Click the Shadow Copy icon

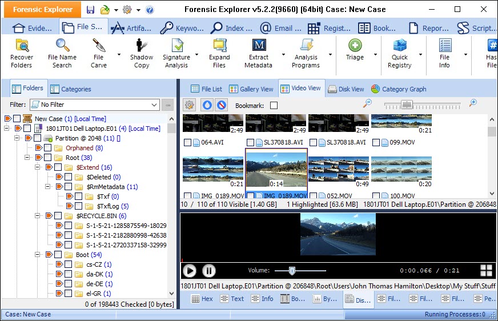point(141,46)
